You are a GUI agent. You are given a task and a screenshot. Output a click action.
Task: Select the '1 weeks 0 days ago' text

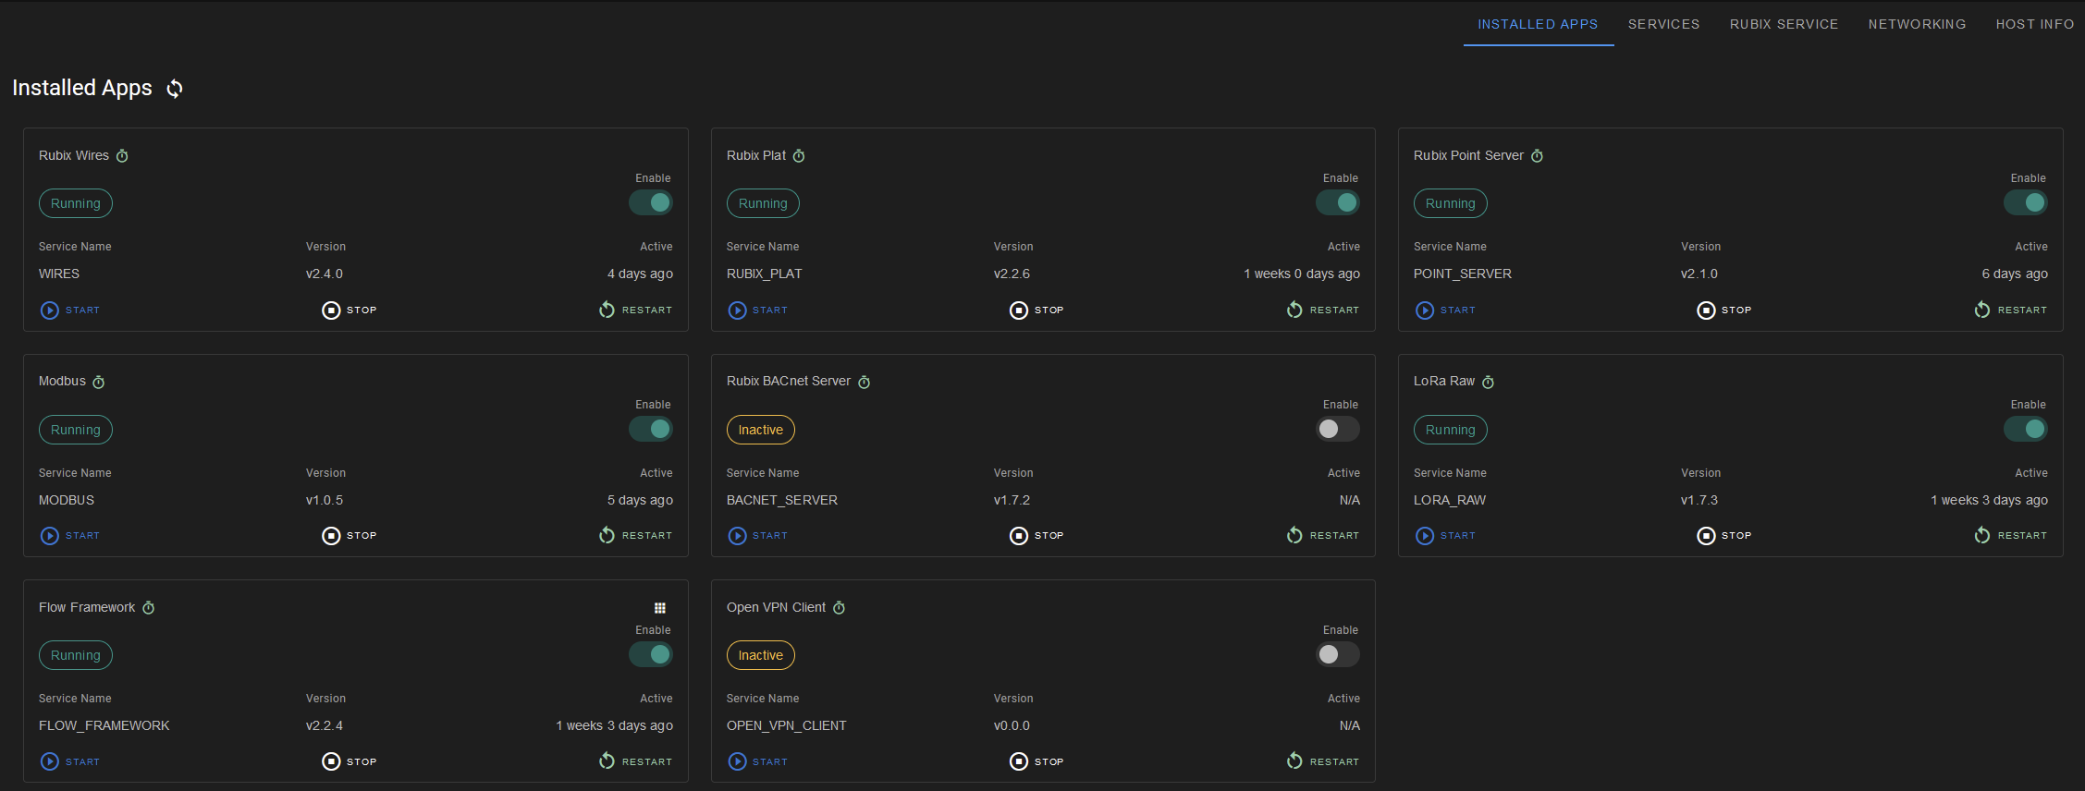(1302, 274)
